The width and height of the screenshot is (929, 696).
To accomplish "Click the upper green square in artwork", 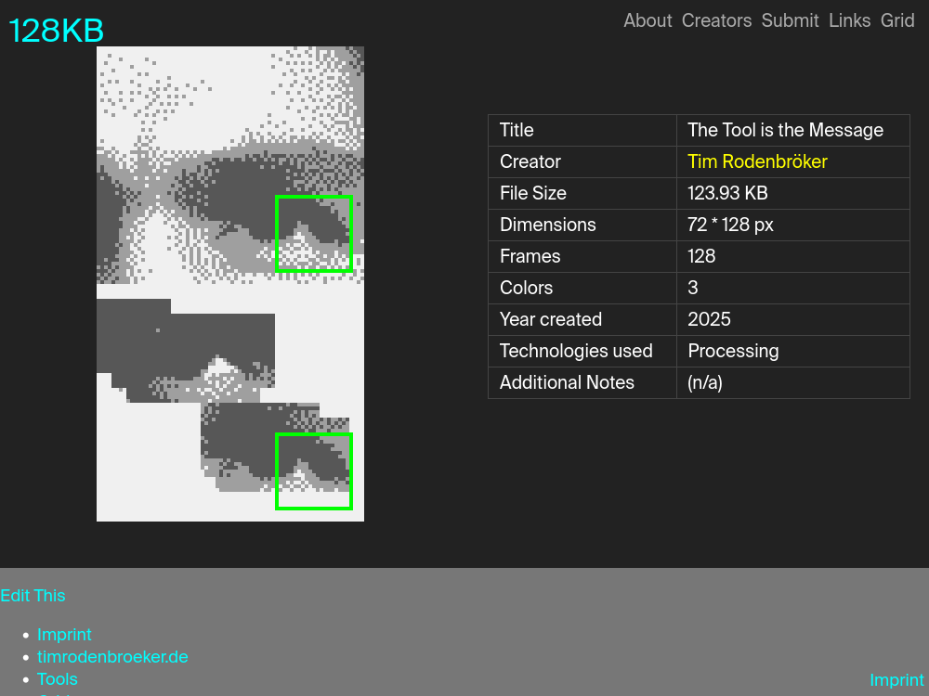I will [314, 233].
